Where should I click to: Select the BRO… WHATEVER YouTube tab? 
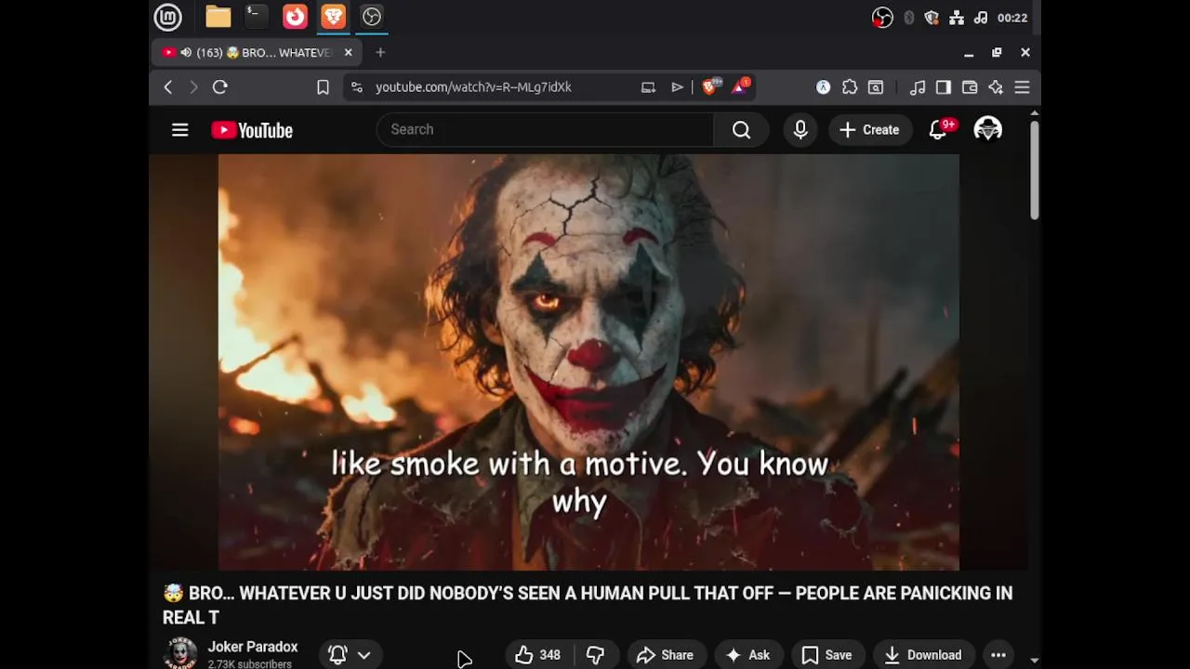(x=257, y=53)
